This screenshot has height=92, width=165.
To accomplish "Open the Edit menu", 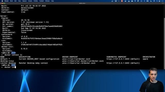I will pos(15,1).
